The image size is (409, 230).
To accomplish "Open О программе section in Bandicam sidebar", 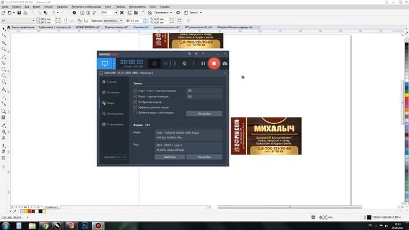I will [112, 125].
